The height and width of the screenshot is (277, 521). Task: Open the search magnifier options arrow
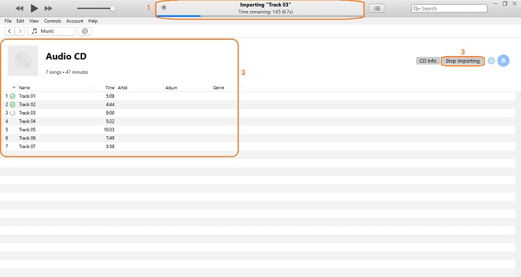pos(417,8)
